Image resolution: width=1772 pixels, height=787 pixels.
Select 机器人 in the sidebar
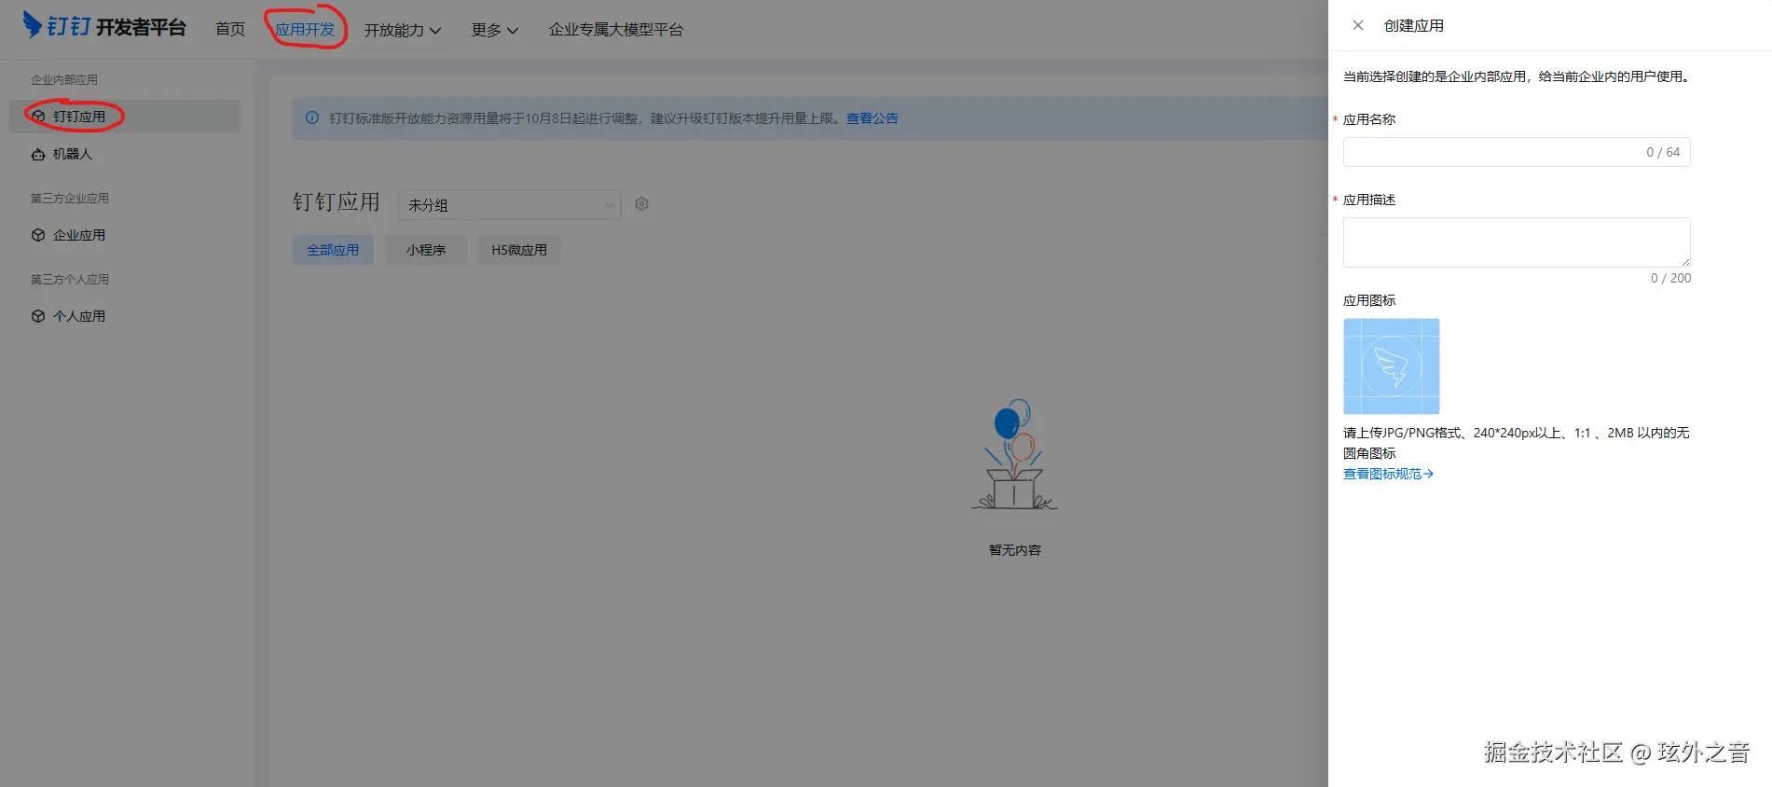(125, 154)
